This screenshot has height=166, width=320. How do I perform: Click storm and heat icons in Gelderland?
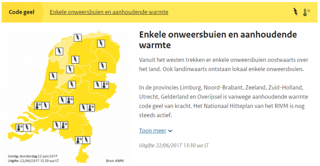point(87,108)
